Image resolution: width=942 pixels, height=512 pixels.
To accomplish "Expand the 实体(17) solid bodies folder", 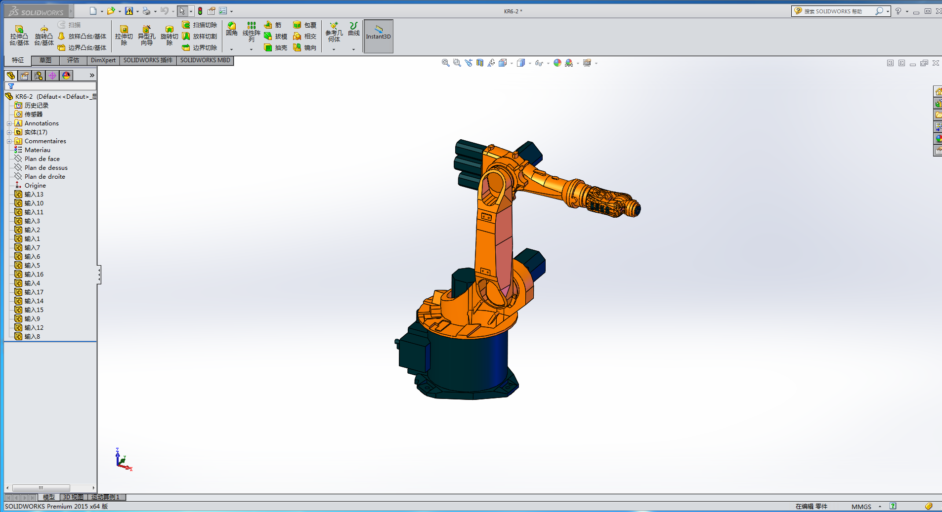I will (9, 132).
